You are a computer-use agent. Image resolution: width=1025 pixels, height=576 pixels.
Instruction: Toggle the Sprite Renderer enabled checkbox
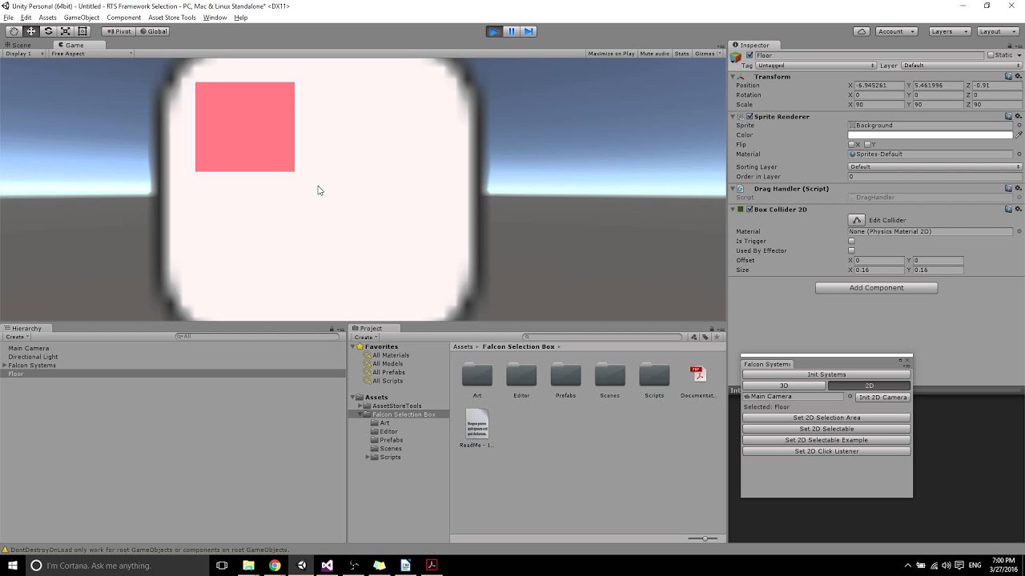point(750,116)
